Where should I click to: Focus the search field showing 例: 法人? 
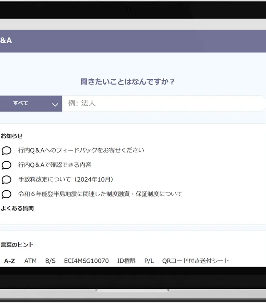click(162, 103)
